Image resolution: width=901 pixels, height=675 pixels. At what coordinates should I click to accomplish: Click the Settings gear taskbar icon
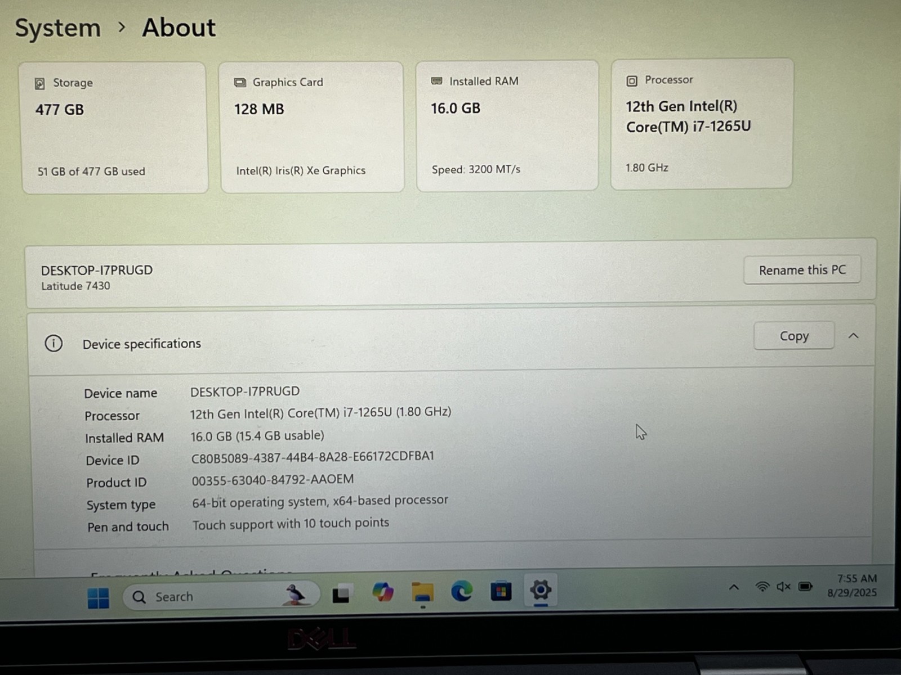(x=541, y=590)
